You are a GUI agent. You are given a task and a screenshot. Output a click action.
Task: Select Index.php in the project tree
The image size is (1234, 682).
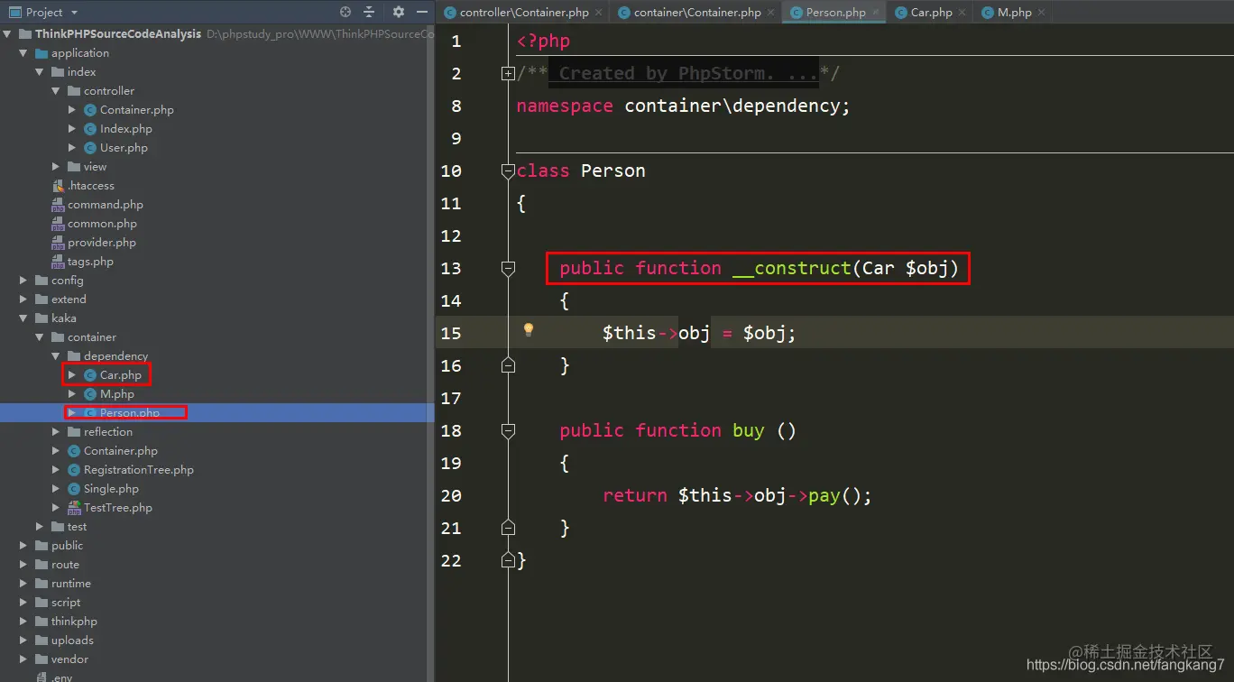[x=125, y=129]
